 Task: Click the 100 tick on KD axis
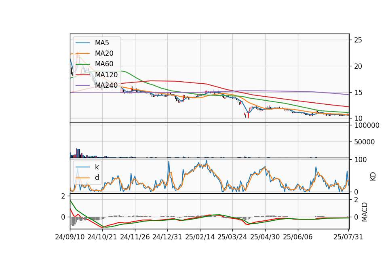[361, 160]
